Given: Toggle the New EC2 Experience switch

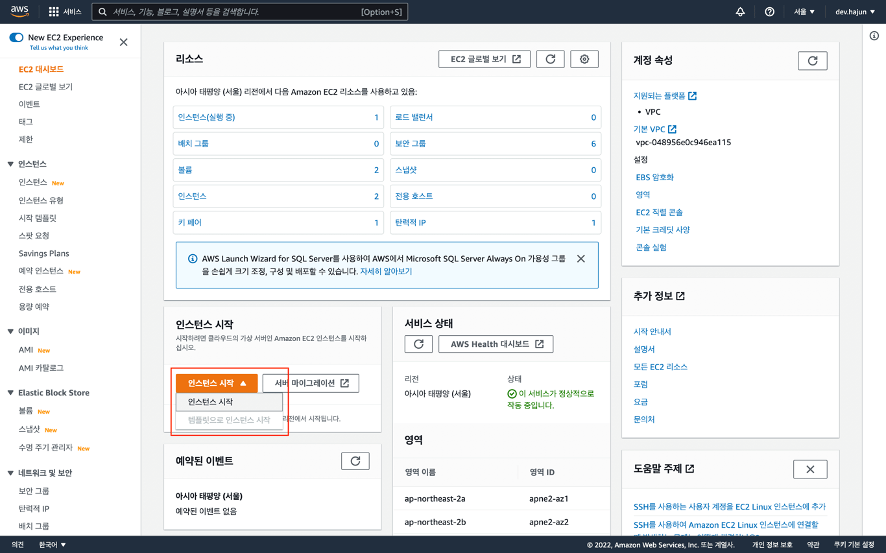Looking at the screenshot, I should [16, 38].
